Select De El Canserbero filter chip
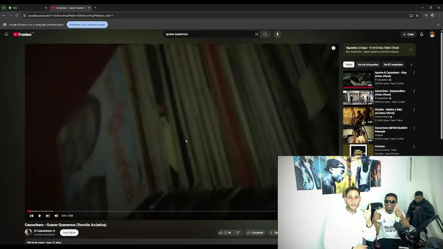Image resolution: width=443 pixels, height=249 pixels. pyautogui.click(x=394, y=65)
